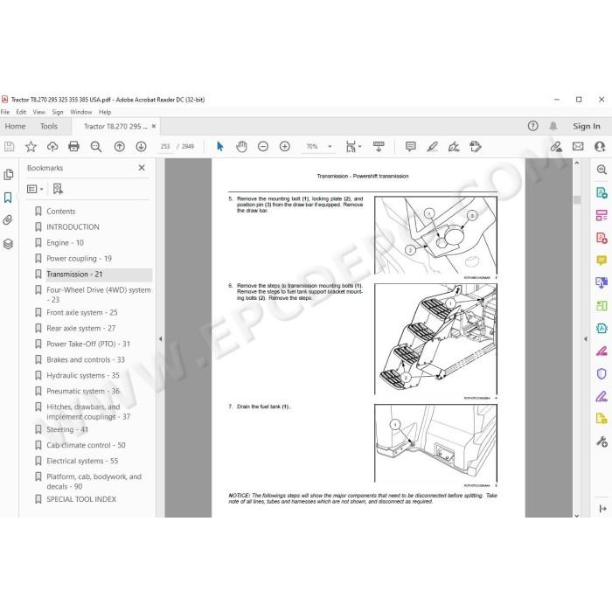The height and width of the screenshot is (612, 612).
Task: Click the Help question mark icon
Action: [532, 126]
